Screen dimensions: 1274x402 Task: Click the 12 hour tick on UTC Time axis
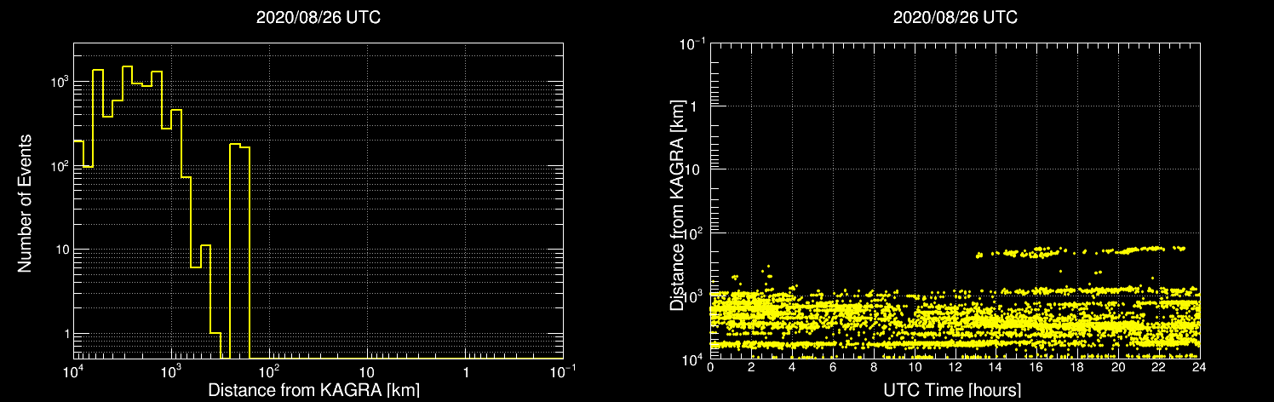pos(955,368)
